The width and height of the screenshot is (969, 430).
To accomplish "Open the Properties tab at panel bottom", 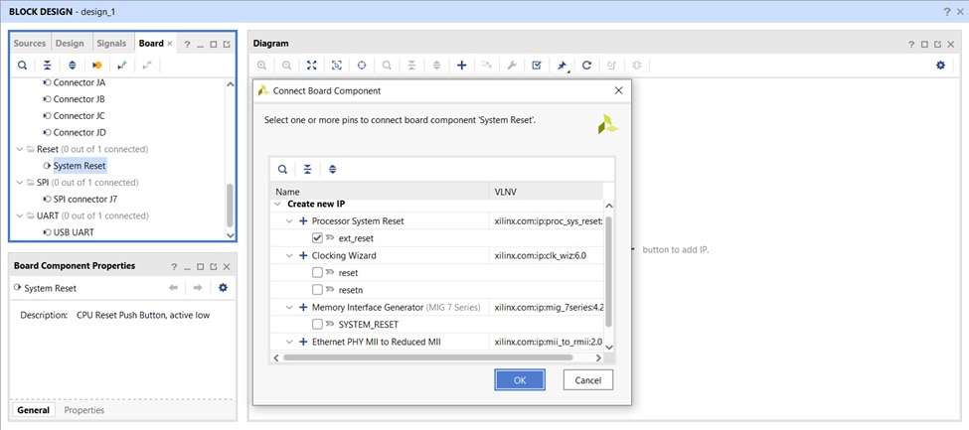I will (84, 410).
